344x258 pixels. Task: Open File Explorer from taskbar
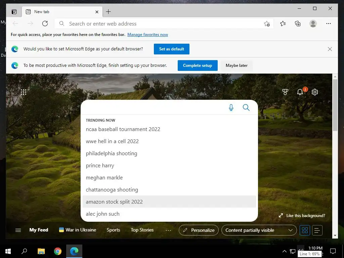tap(41, 251)
